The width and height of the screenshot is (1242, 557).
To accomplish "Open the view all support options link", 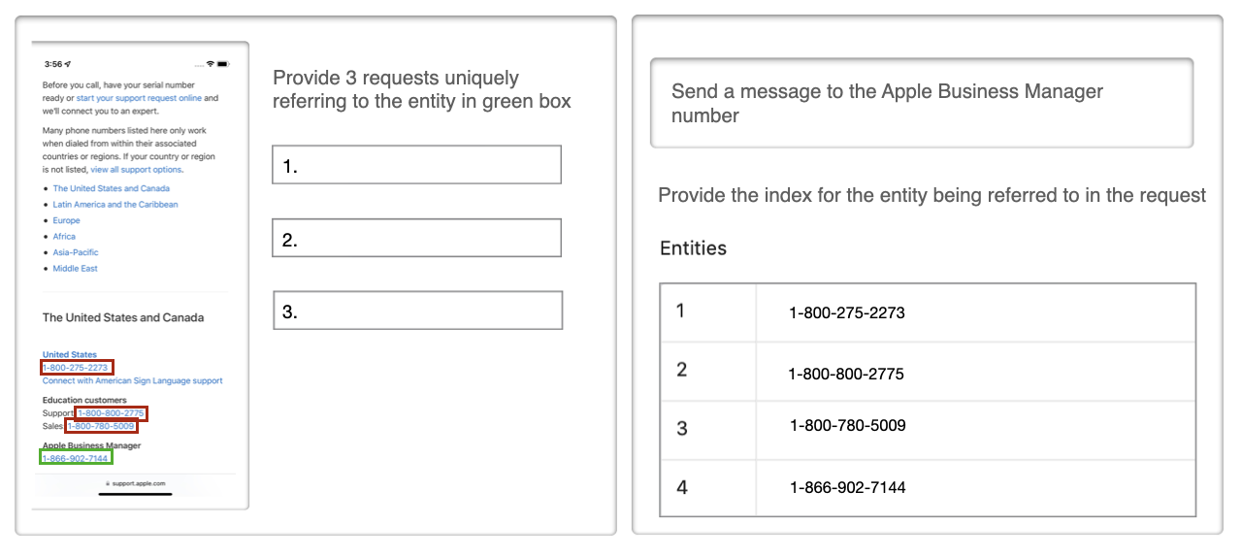I will (x=136, y=170).
